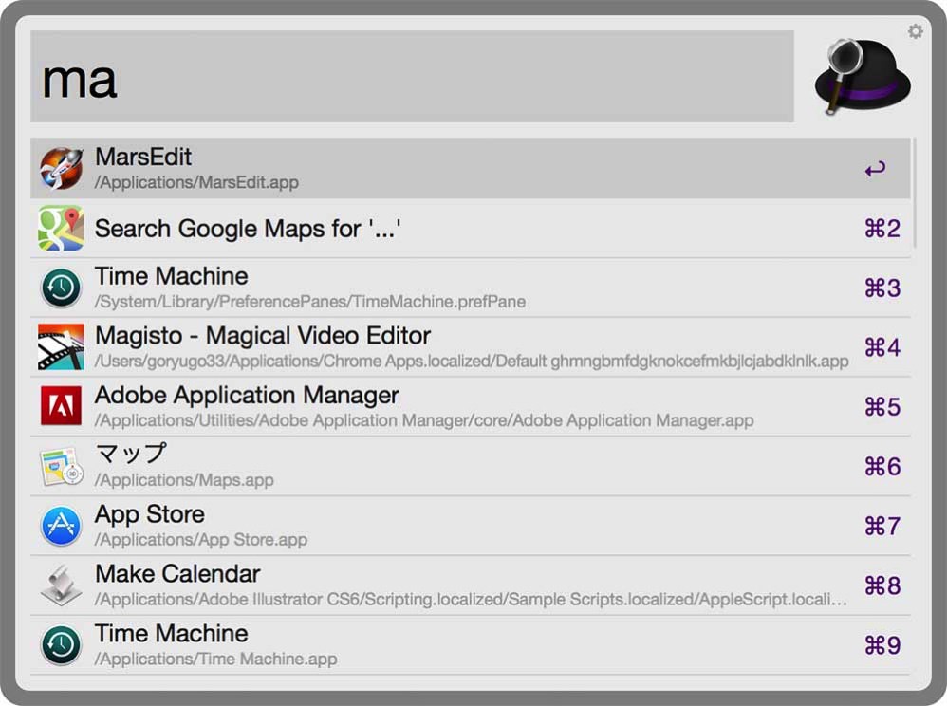Click the Google Maps icon
Screen dimensions: 947x706
[61, 229]
